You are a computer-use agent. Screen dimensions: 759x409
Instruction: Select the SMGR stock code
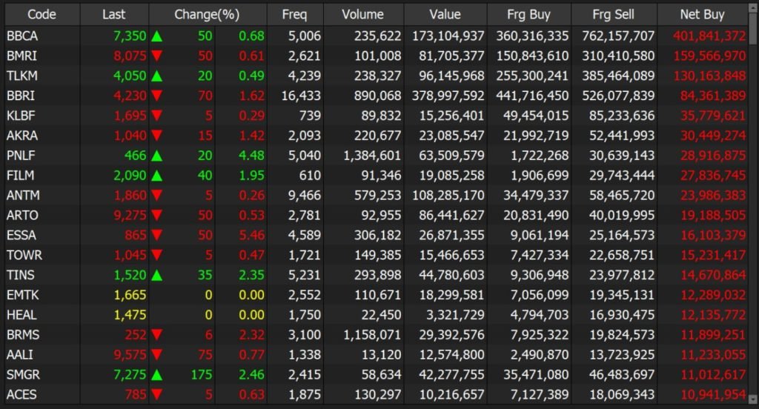[23, 375]
